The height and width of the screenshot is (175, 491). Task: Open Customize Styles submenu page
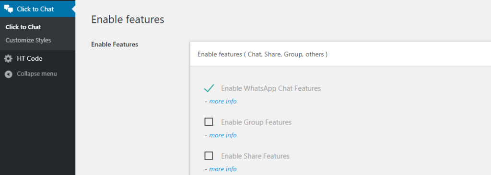[x=28, y=40]
